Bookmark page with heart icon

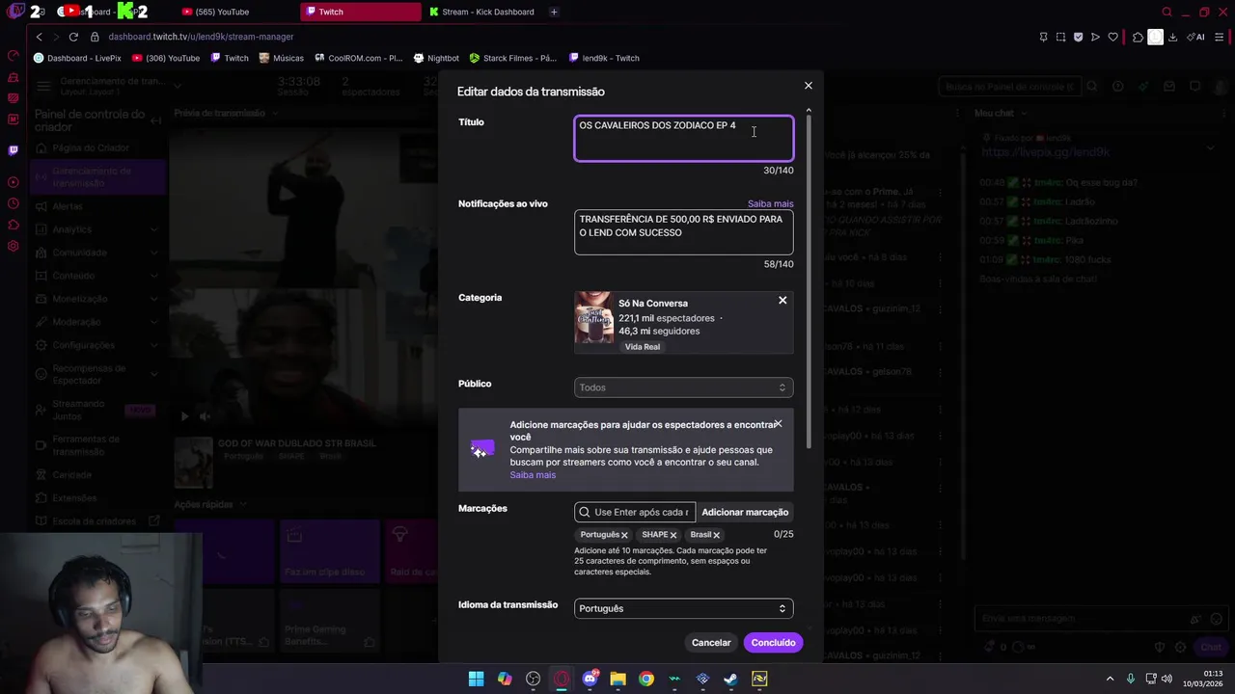coord(1112,37)
